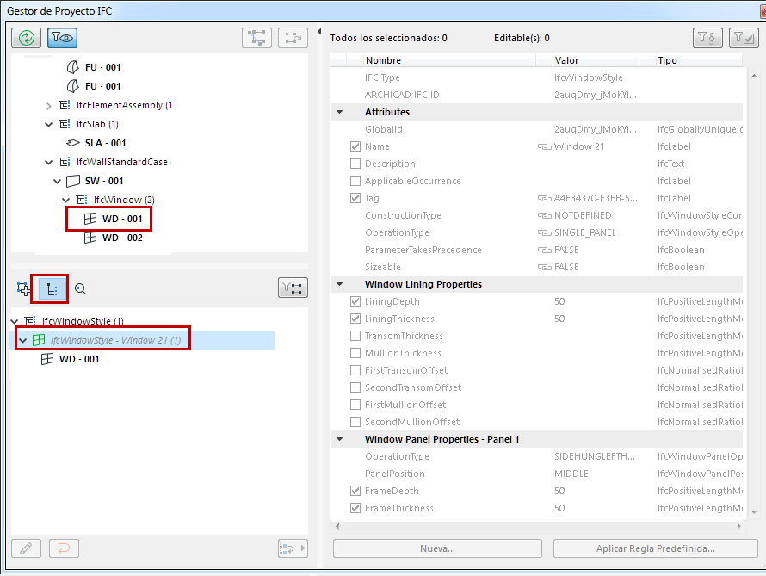Click the IfcSlab group icon
Viewport: 766px width, 576px height.
pyautogui.click(x=64, y=124)
